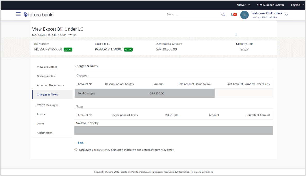The height and width of the screenshot is (176, 306).
Task: Click Description of Charges column header
Action: point(119,84)
